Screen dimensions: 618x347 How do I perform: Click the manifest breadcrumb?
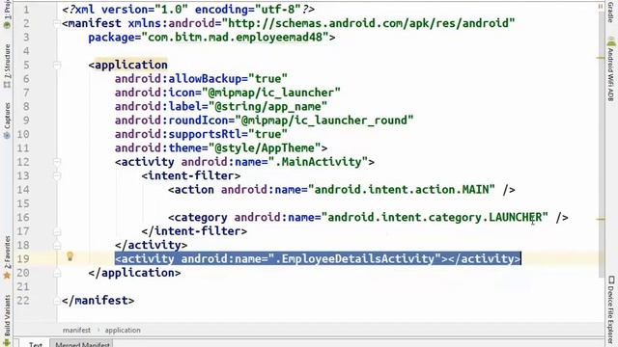click(76, 330)
